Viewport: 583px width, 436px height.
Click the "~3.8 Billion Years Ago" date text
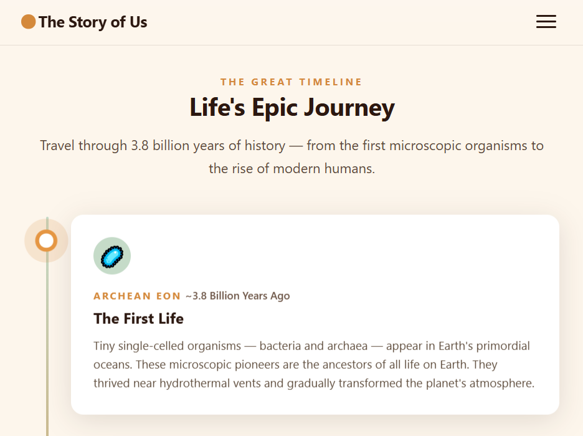tap(237, 296)
